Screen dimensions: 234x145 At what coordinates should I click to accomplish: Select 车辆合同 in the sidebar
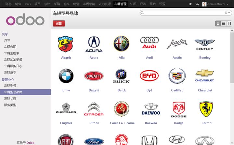pos(10,47)
